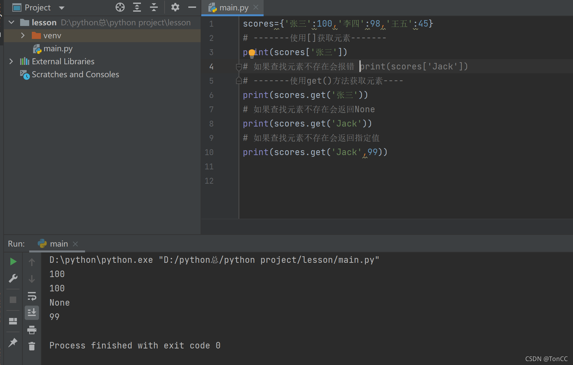Open run configuration wrench icon
573x365 pixels.
tap(13, 278)
